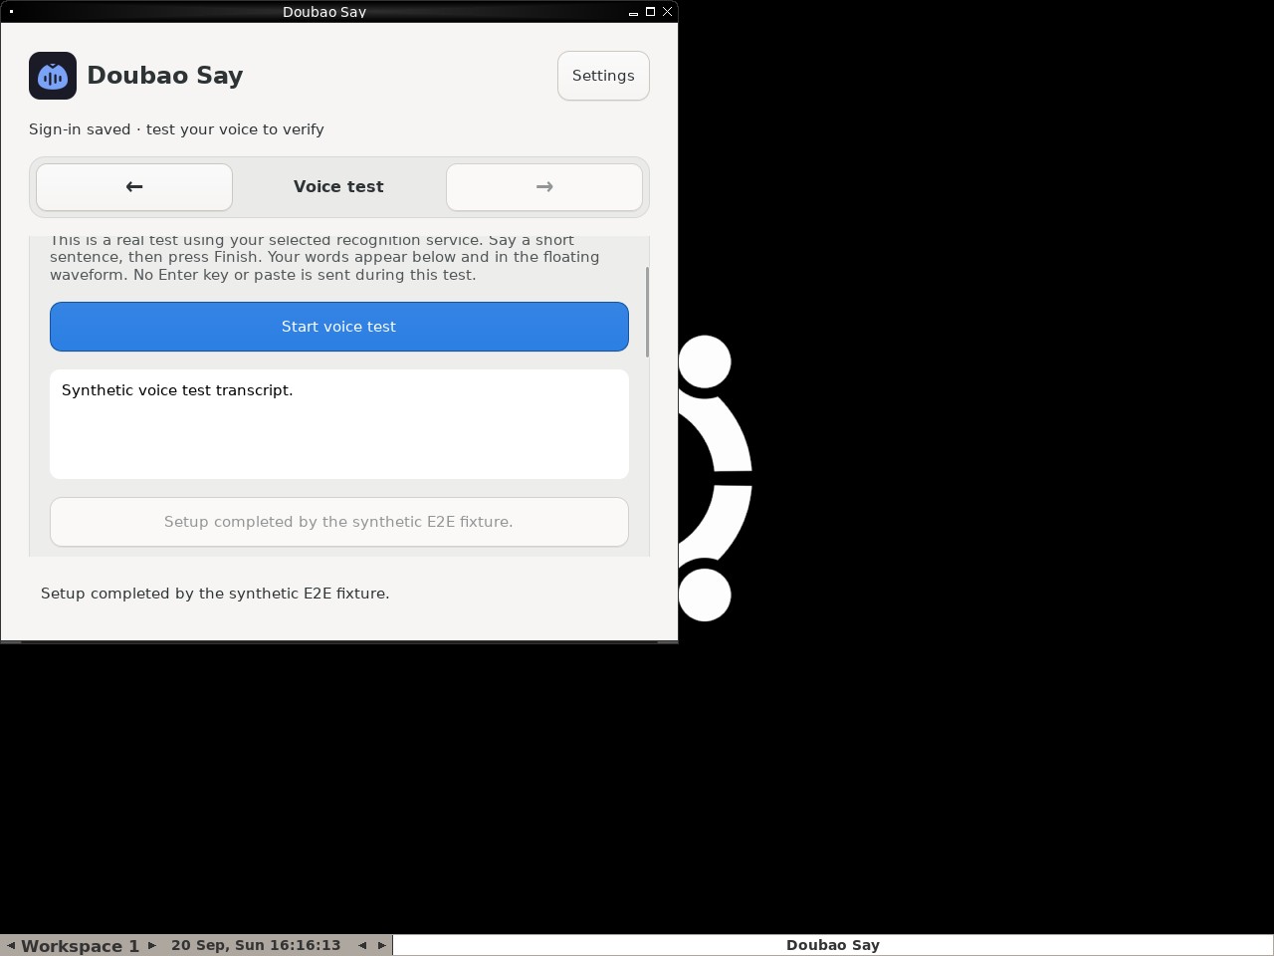Click the scrollbar in the voice test panel
This screenshot has height=956, width=1274.
(647, 312)
